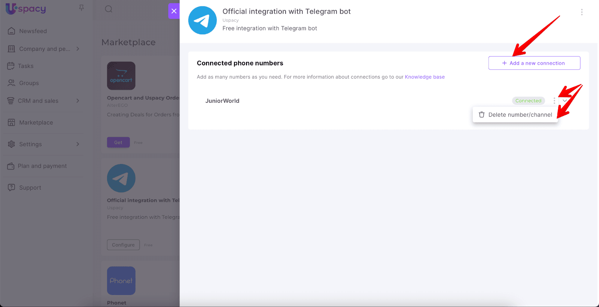Click the Telegram logo in panel header

tap(202, 20)
